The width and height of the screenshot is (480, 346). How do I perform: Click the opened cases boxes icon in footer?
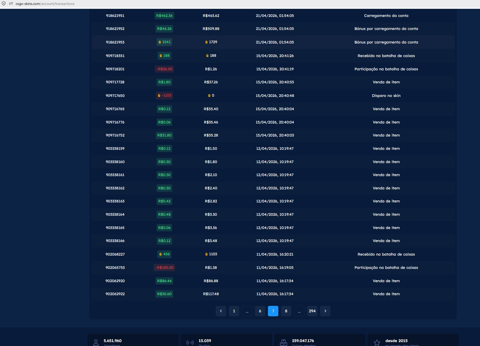(283, 343)
